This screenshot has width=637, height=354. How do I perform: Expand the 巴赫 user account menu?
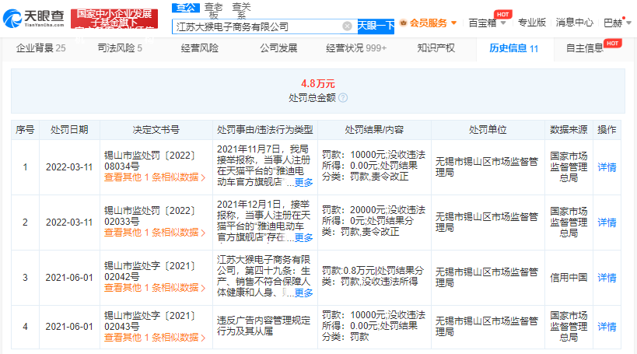(x=618, y=23)
